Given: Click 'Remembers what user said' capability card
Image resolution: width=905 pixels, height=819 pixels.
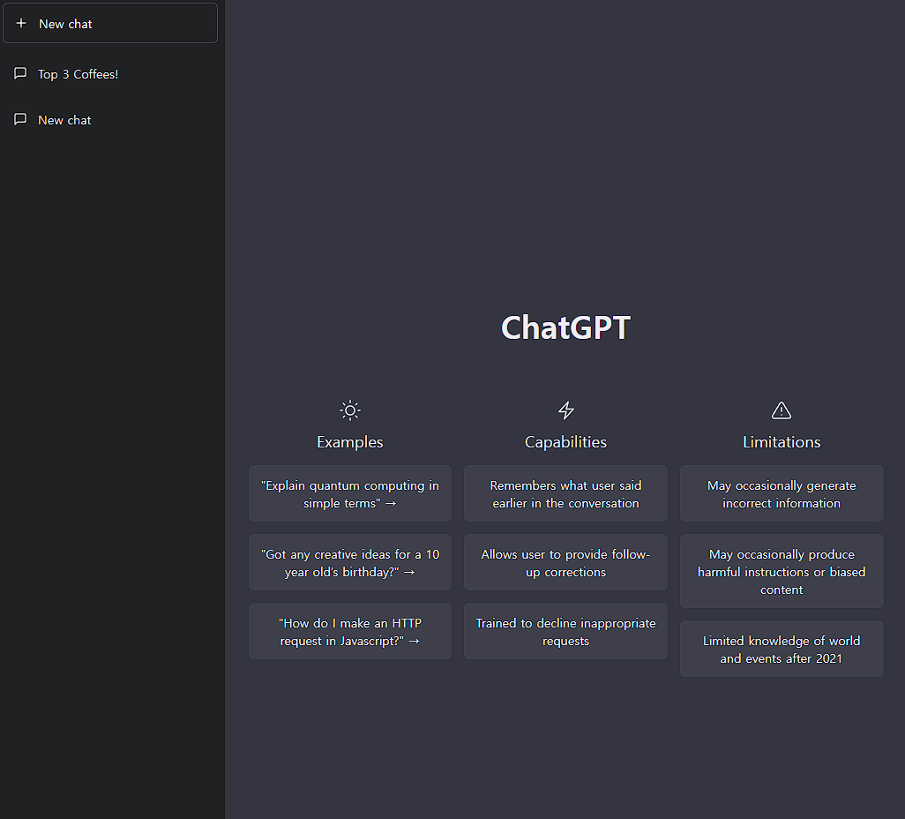Looking at the screenshot, I should point(565,494).
